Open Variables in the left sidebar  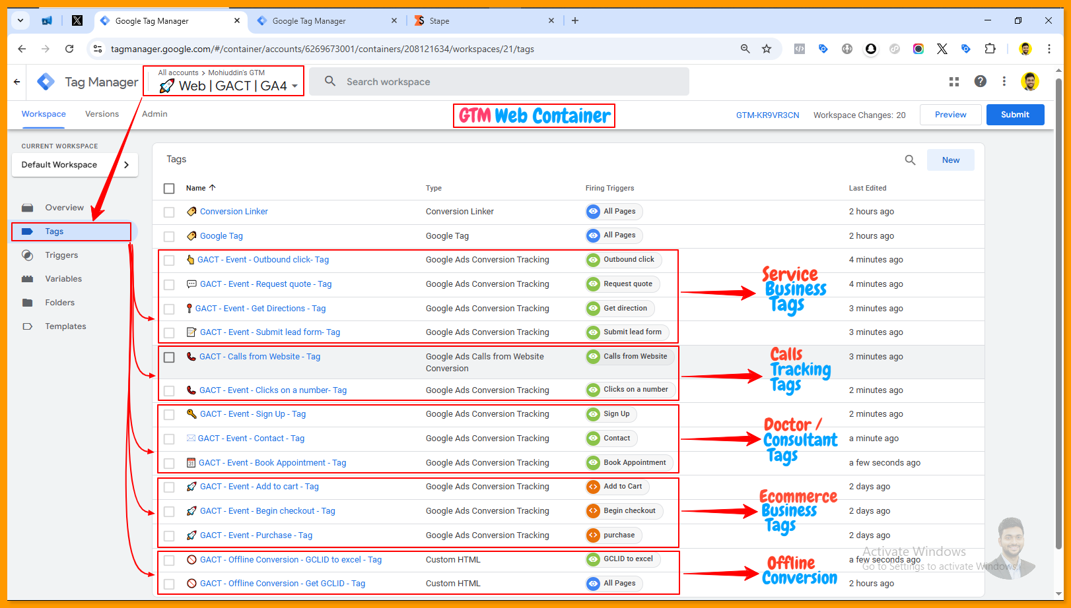pyautogui.click(x=63, y=279)
